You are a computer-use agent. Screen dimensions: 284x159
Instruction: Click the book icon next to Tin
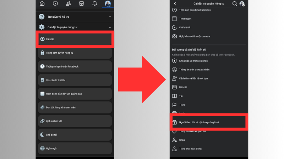coord(174,96)
